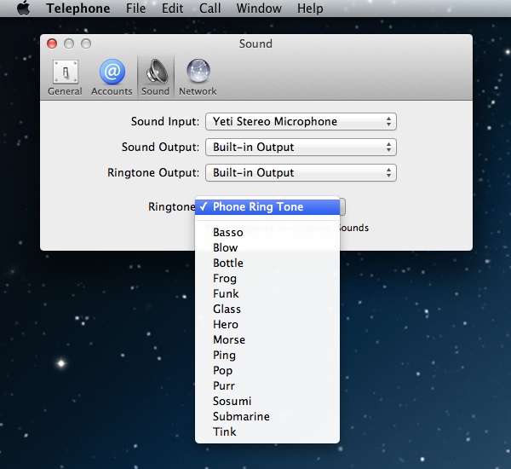Open the Sound Input dropdown
Image resolution: width=511 pixels, height=469 pixels.
(301, 121)
